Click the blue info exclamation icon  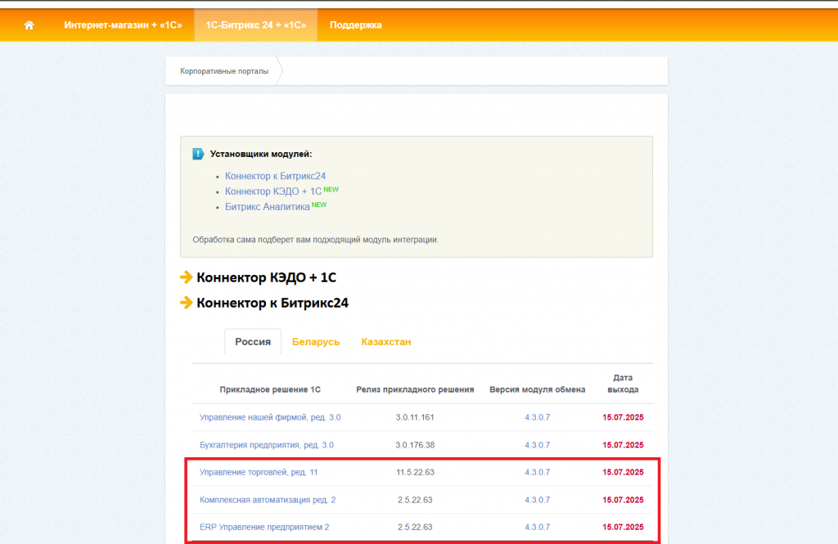pos(198,154)
